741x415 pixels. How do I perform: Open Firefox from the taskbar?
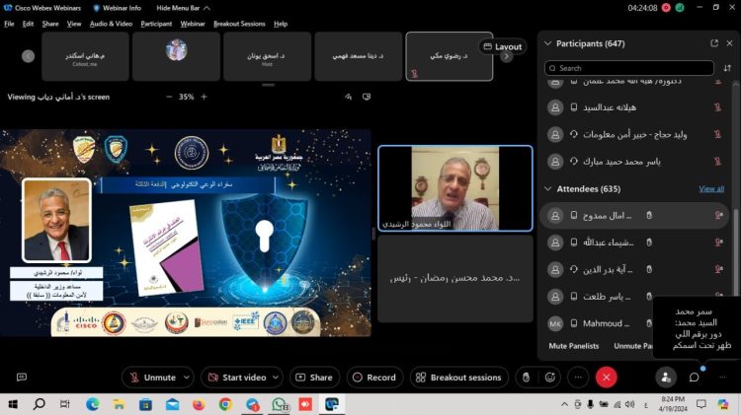point(199,404)
